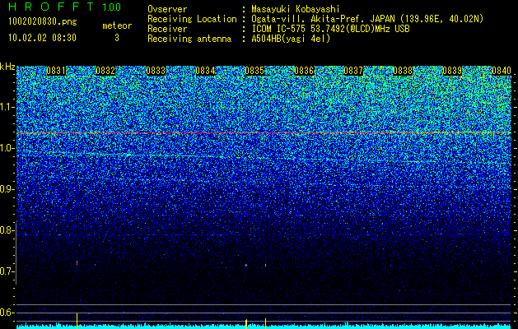Click the 0833 time marker
The width and height of the screenshot is (518, 329).
coord(156,71)
